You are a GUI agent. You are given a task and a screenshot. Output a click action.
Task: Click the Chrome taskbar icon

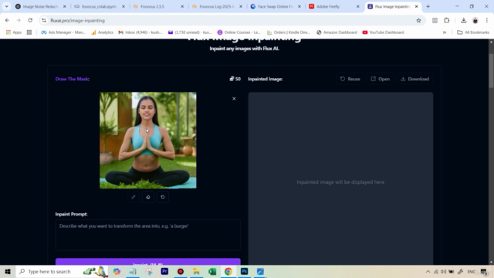pos(228,271)
